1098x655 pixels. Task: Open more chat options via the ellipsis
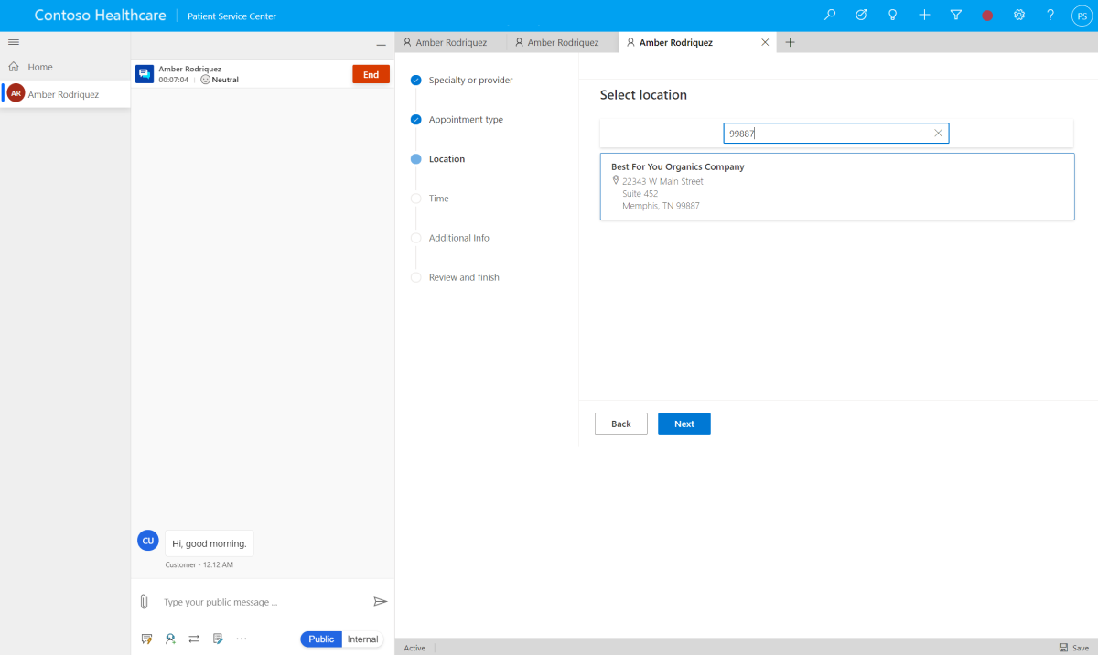pyautogui.click(x=242, y=639)
